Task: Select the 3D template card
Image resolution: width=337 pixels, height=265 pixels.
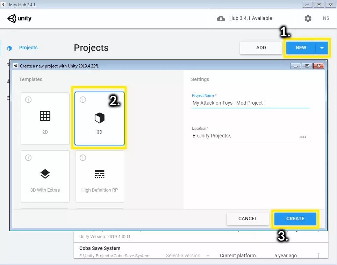Action: pos(100,119)
